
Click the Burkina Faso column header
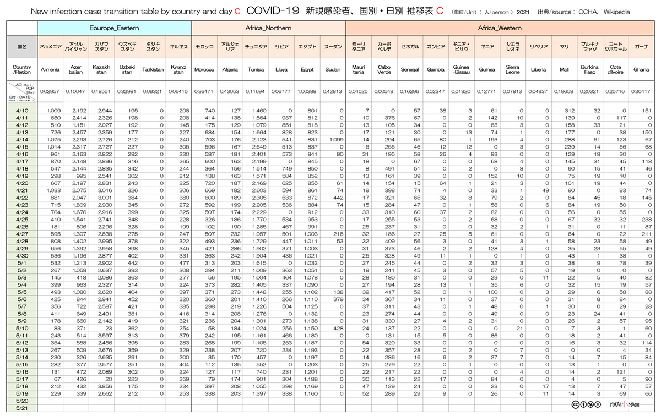pos(590,70)
